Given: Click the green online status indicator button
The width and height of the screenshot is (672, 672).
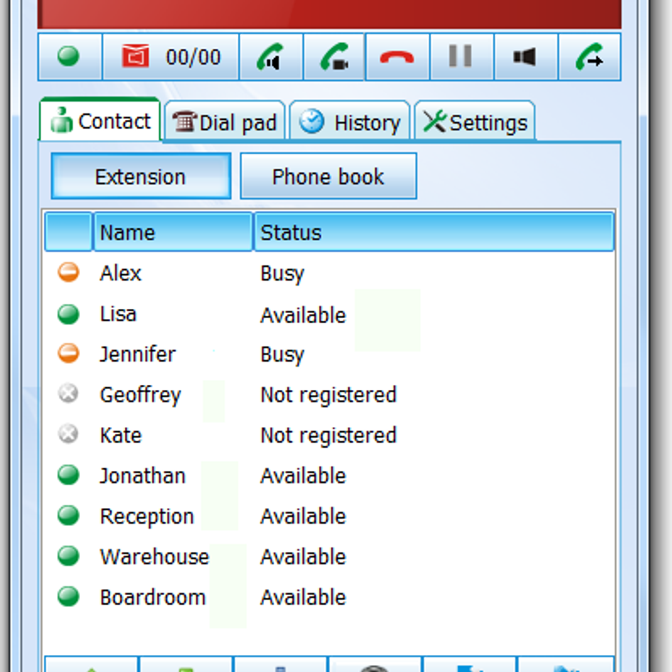Looking at the screenshot, I should click(69, 57).
